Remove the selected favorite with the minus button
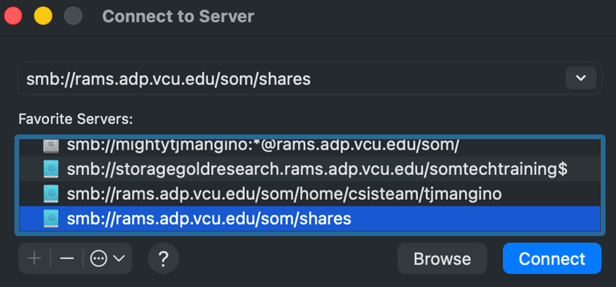This screenshot has width=616, height=287. pos(67,258)
